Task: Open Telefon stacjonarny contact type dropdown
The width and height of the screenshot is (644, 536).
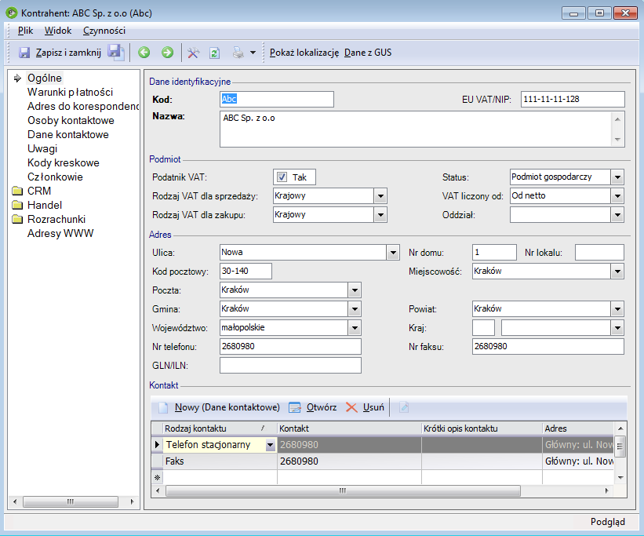Action: 271,445
